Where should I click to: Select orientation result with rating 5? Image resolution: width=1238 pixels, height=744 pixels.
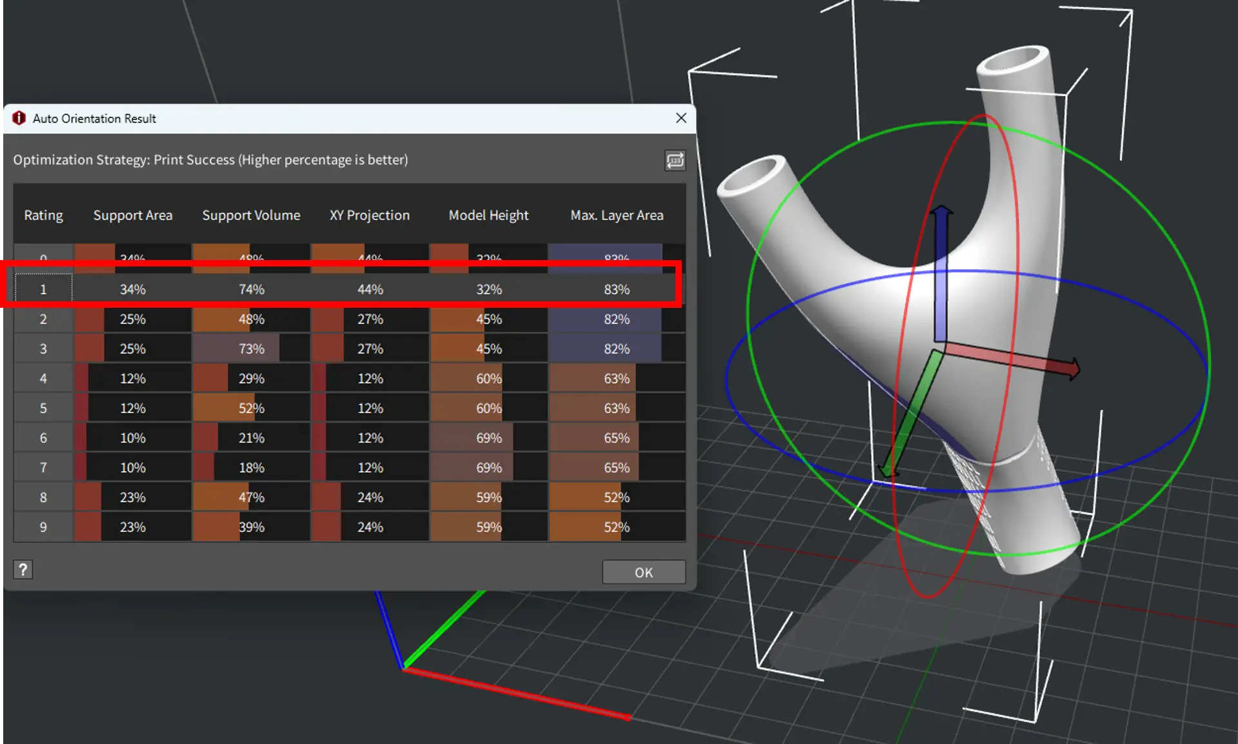[43, 408]
